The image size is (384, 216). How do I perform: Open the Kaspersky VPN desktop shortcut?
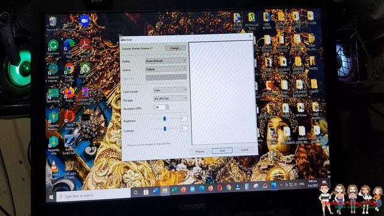coord(53,145)
